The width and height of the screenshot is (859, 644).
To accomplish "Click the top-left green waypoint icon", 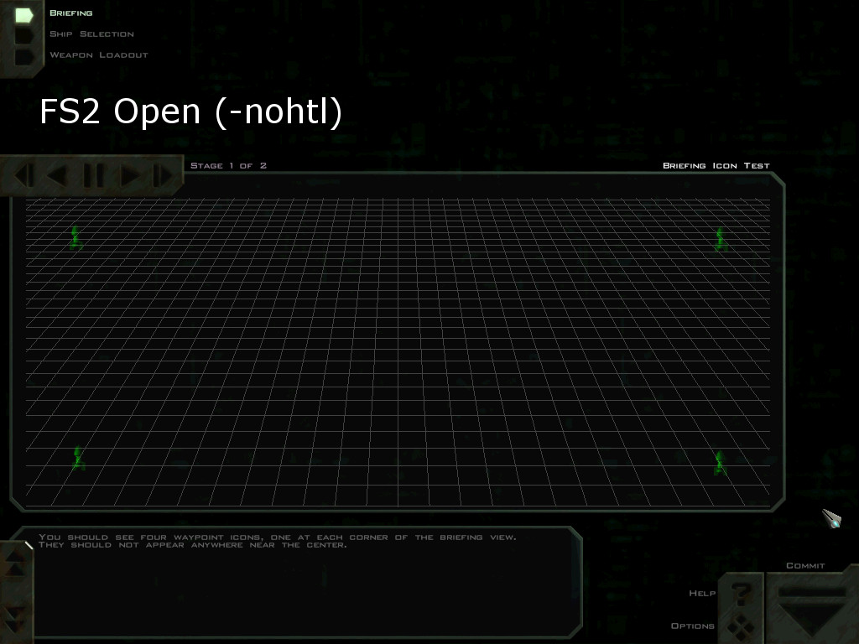I will tap(76, 237).
